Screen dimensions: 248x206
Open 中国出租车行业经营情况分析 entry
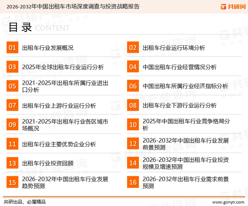pos(180,67)
